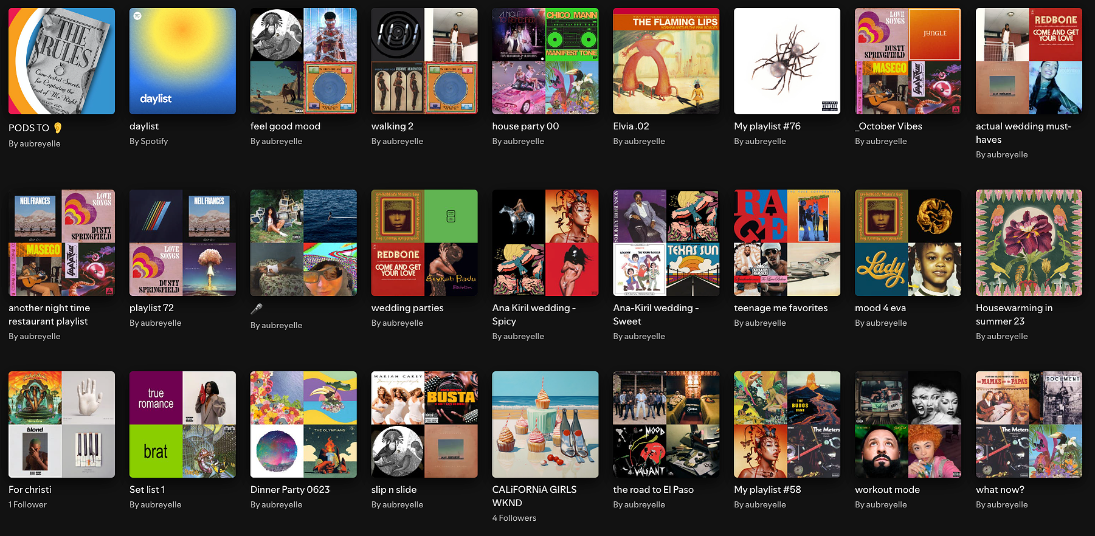Select house party 00 playlist cover
Image resolution: width=1095 pixels, height=536 pixels.
coord(545,61)
